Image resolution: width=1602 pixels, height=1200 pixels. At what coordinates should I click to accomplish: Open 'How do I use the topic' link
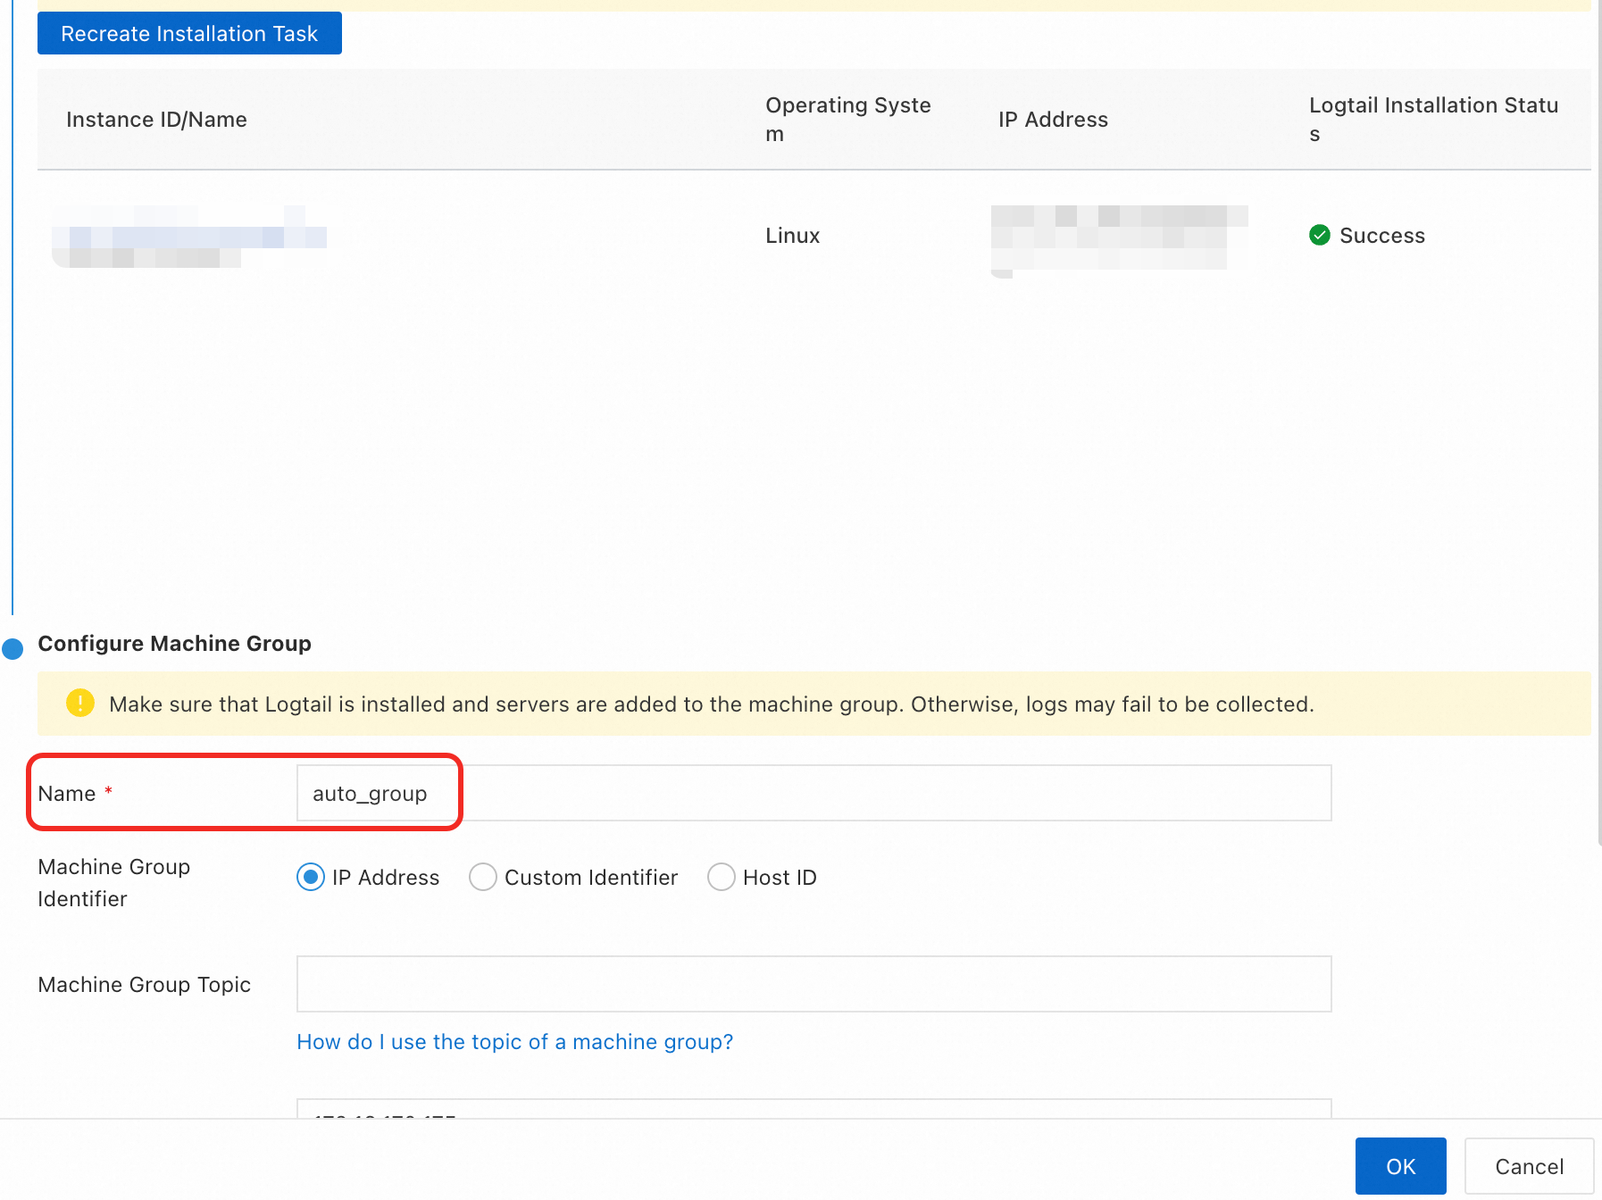pyautogui.click(x=515, y=1042)
